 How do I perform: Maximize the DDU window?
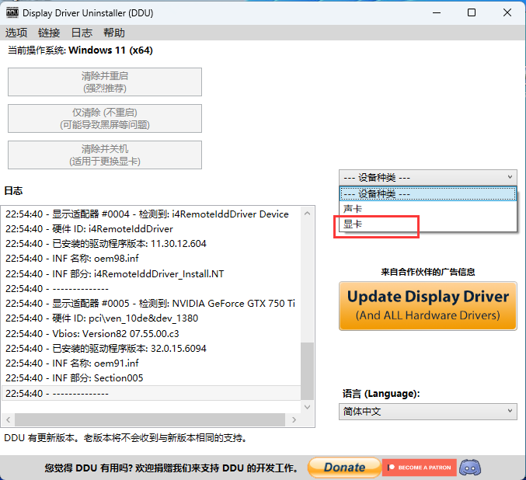point(472,13)
